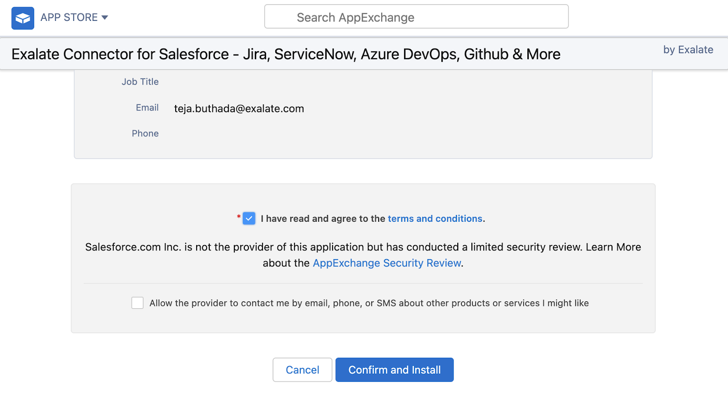Click the Exalate Connector for Salesforce title
Viewport: 728px width, 420px height.
(x=286, y=54)
